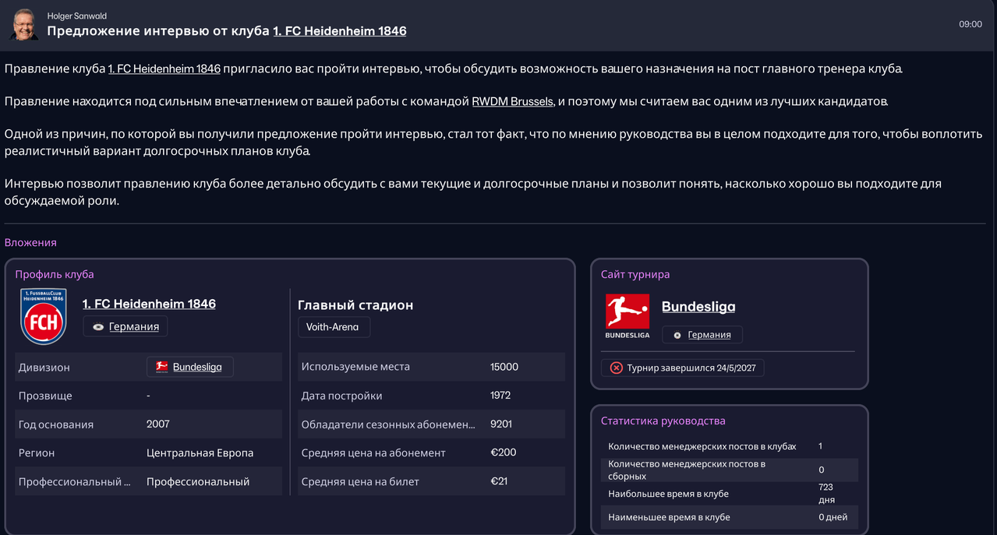
Task: Click the Вложения section label
Action: [x=30, y=242]
